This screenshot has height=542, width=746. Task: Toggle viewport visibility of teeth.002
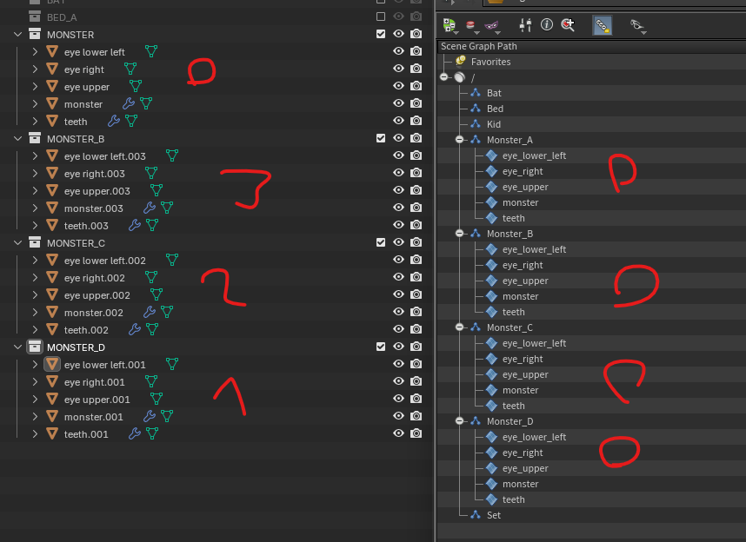[399, 329]
